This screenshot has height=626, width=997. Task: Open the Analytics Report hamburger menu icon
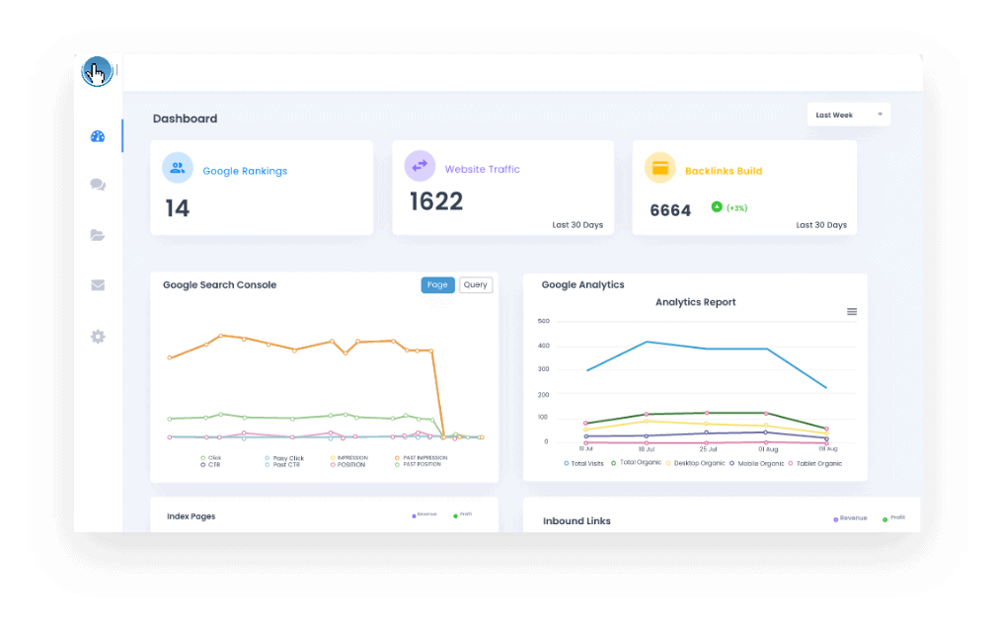[851, 311]
